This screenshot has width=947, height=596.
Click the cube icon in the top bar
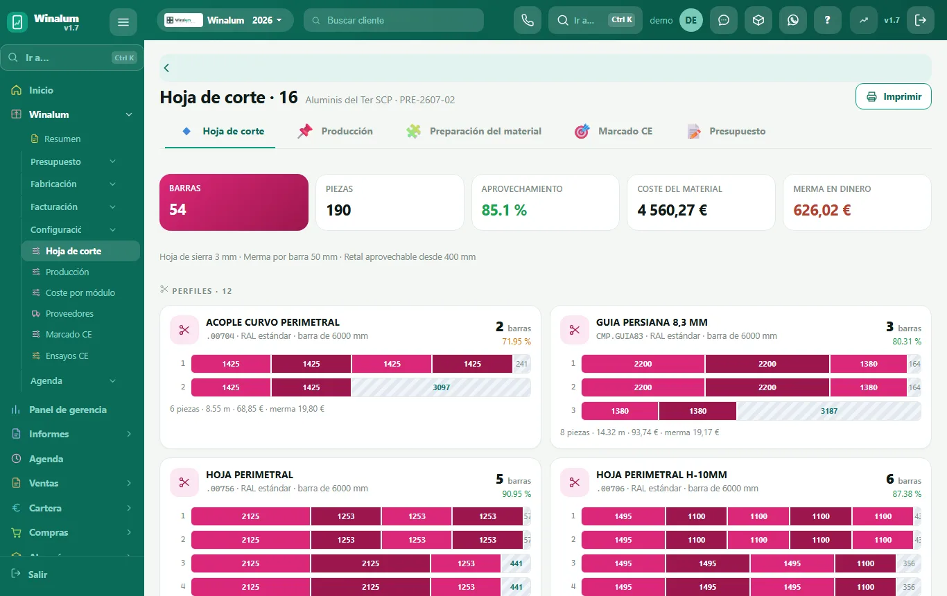coord(758,20)
